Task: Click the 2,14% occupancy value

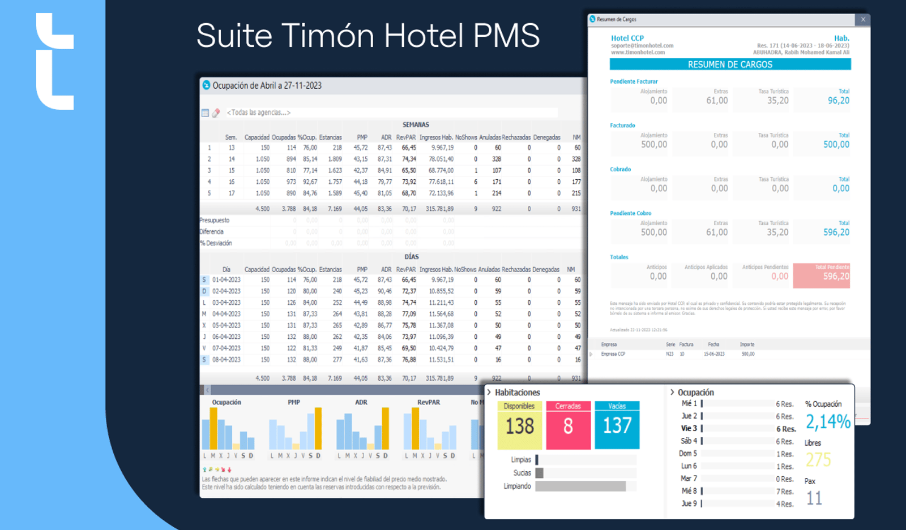Action: [x=828, y=422]
